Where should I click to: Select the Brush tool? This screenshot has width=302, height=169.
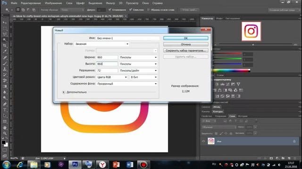click(5, 63)
